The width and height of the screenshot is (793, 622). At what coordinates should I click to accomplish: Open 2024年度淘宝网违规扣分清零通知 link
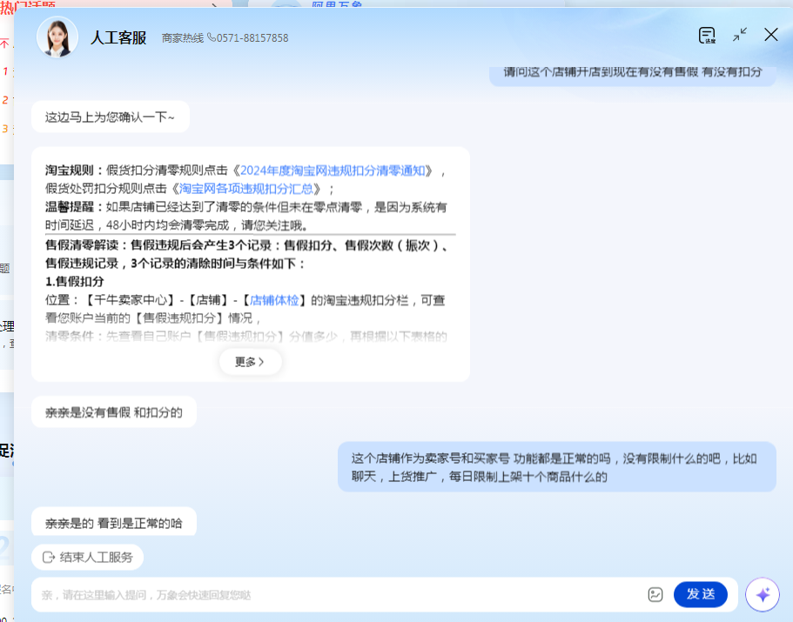point(333,171)
